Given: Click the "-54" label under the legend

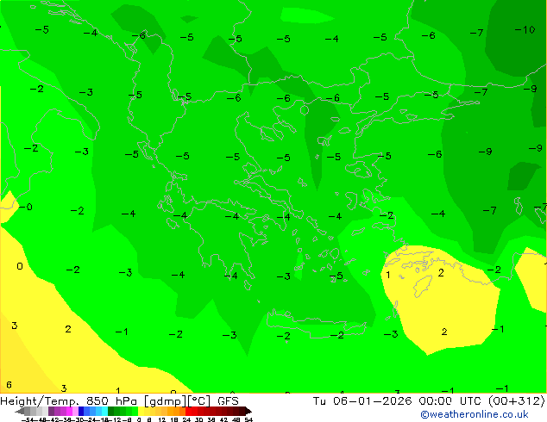Looking at the screenshot, I should pyautogui.click(x=28, y=419).
